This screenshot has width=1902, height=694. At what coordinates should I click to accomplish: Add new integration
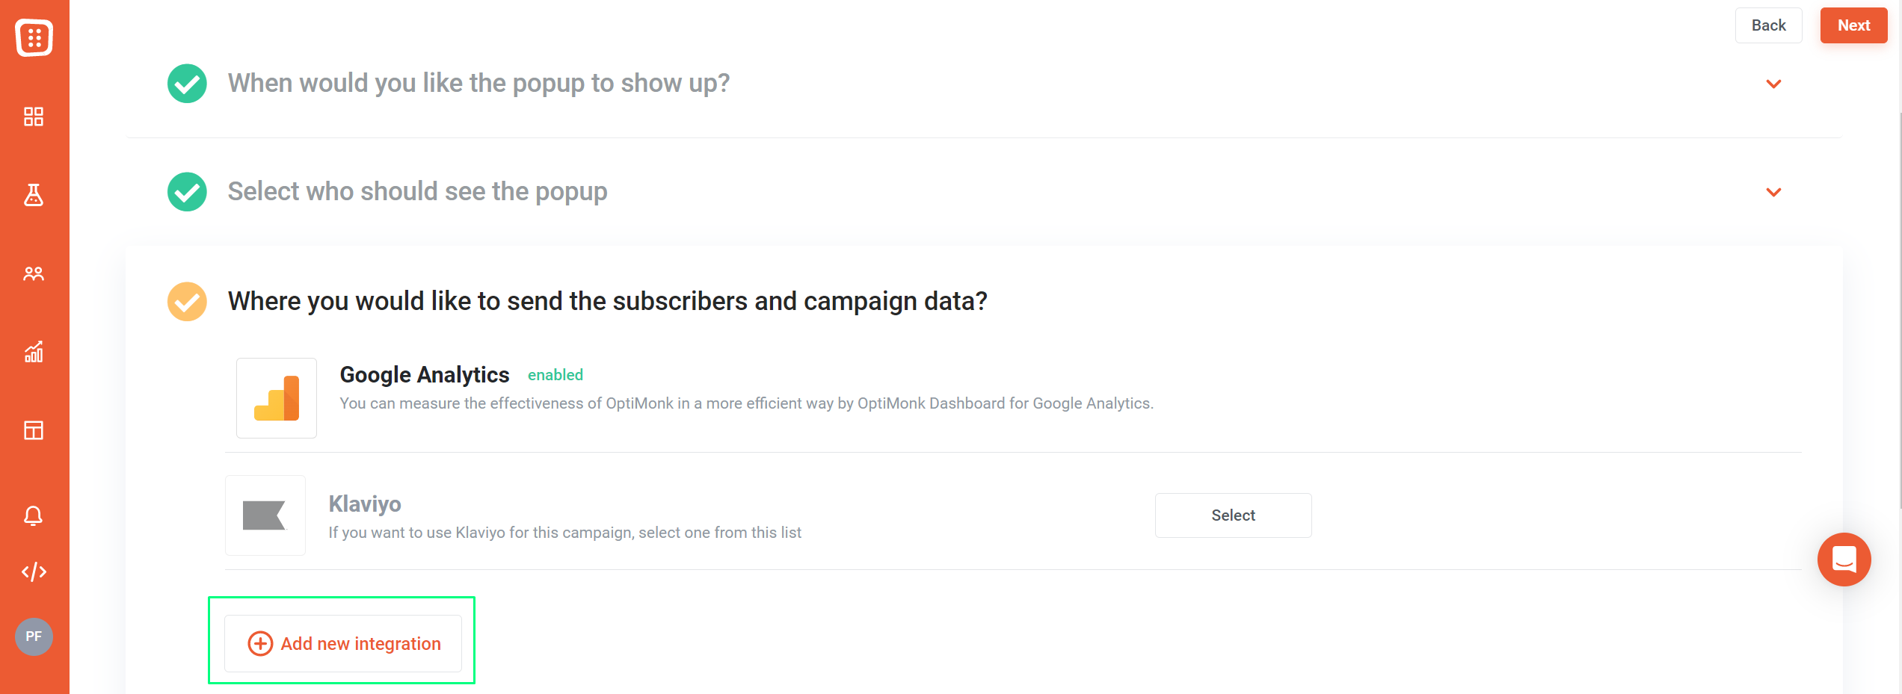tap(343, 643)
